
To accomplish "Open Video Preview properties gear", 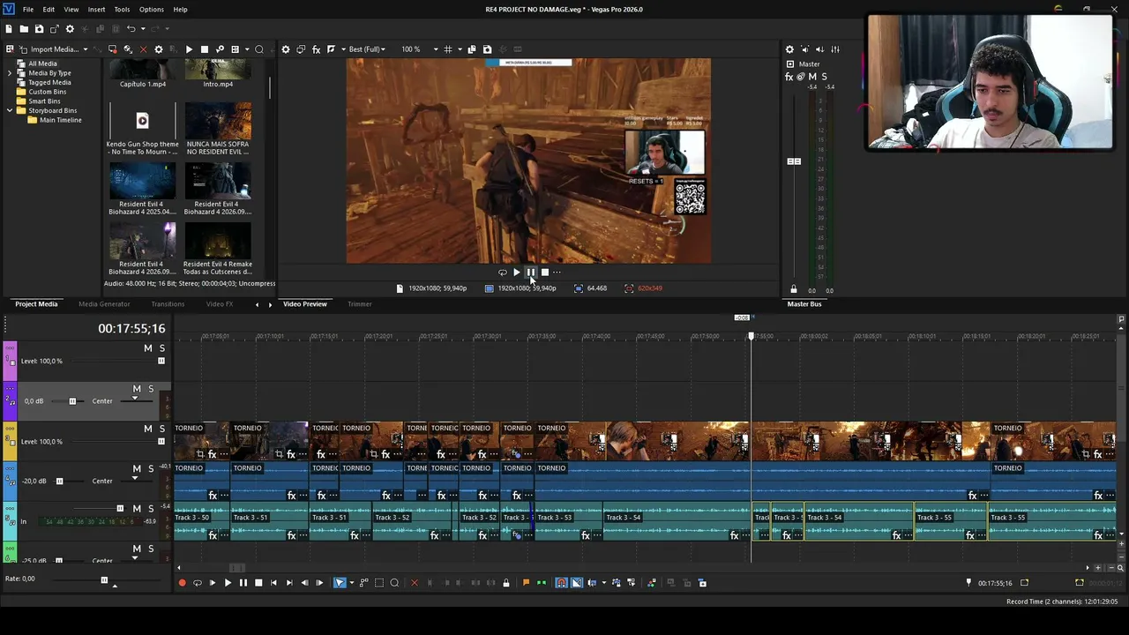I will click(x=286, y=49).
